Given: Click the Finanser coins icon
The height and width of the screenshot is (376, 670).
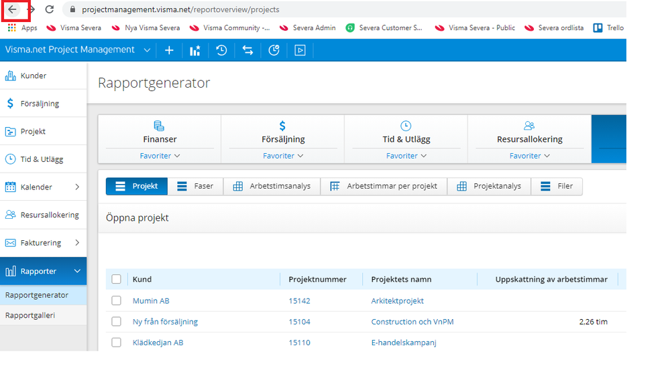Looking at the screenshot, I should click(160, 126).
